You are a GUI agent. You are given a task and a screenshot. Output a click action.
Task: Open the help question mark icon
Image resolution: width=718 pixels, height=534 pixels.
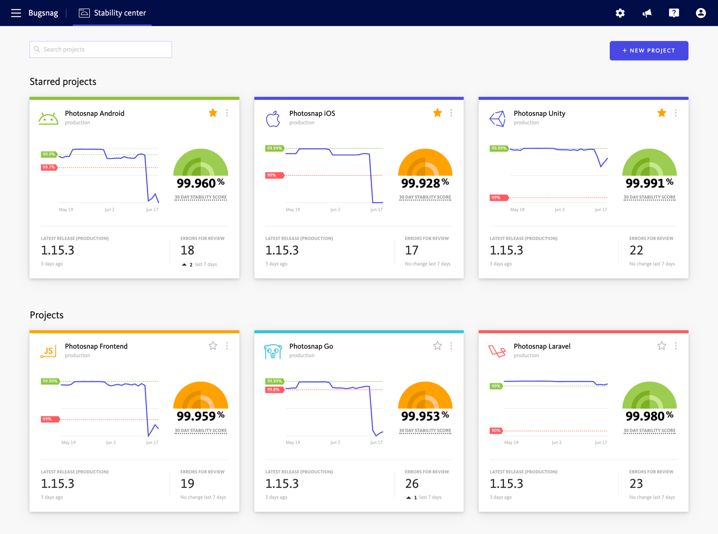coord(674,13)
